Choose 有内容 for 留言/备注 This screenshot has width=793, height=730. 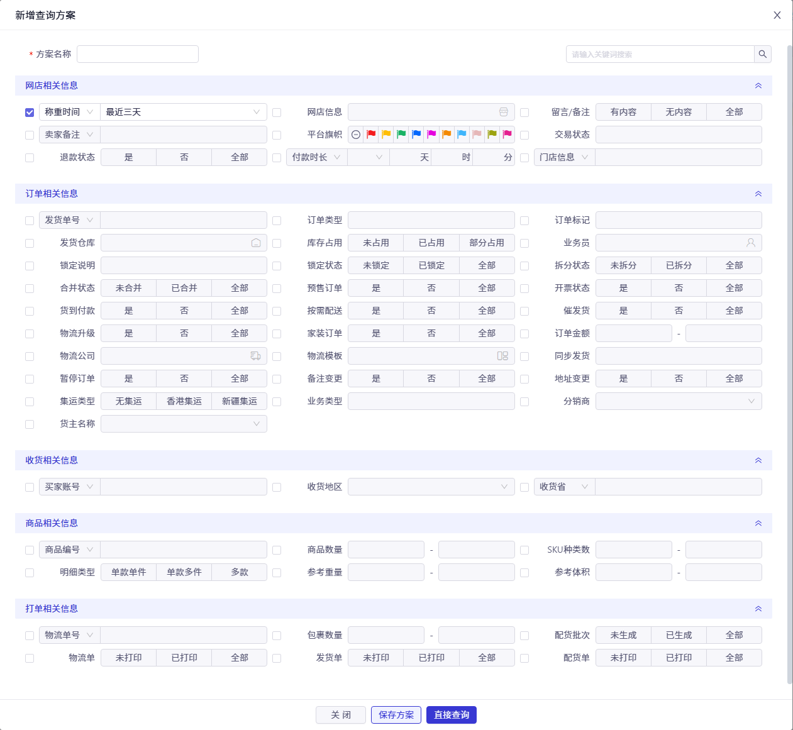pos(623,112)
